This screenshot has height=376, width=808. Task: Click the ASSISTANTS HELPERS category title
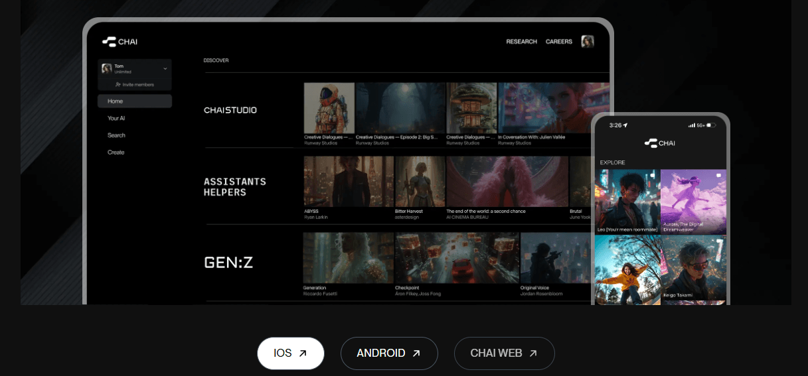click(235, 187)
